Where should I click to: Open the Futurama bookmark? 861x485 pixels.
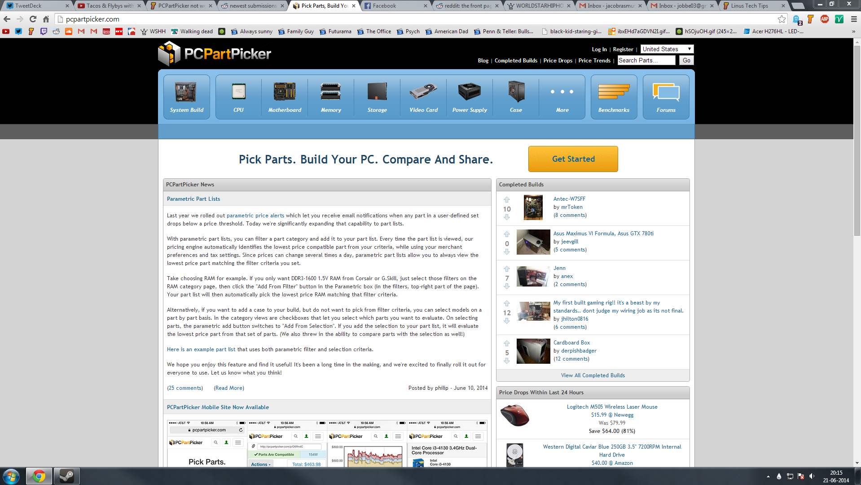point(335,31)
